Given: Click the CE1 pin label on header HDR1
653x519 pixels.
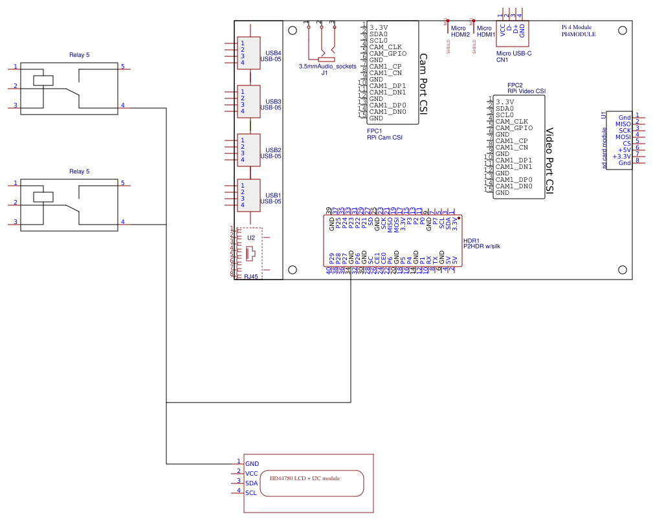Looking at the screenshot, I should coord(377,258).
